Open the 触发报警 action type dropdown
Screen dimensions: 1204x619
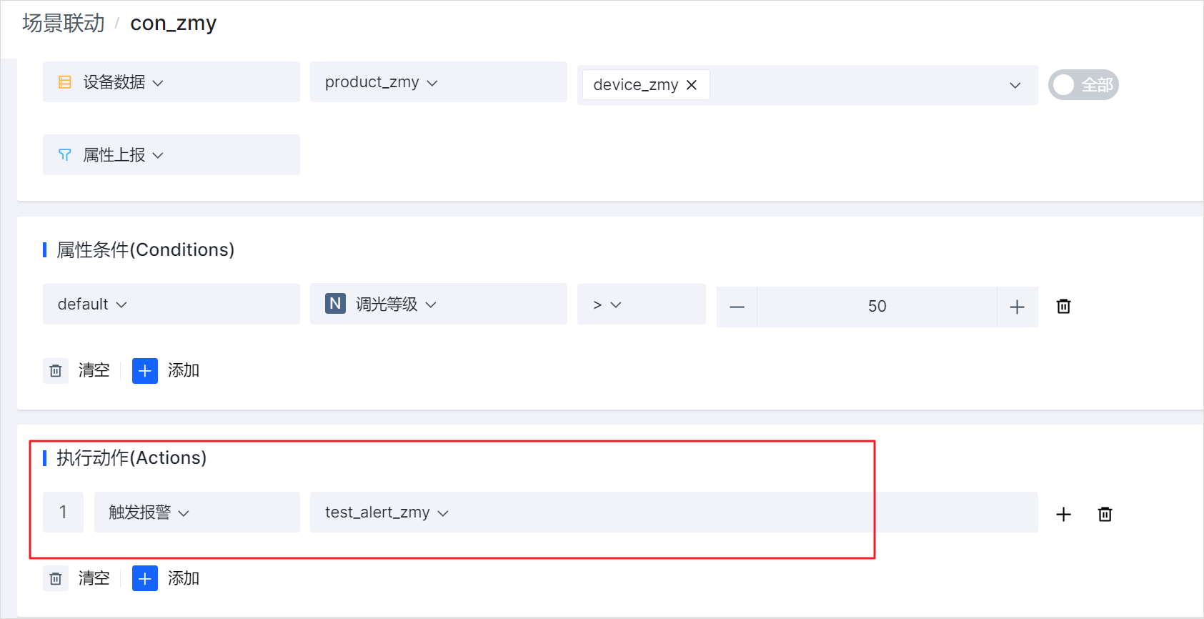coord(196,512)
